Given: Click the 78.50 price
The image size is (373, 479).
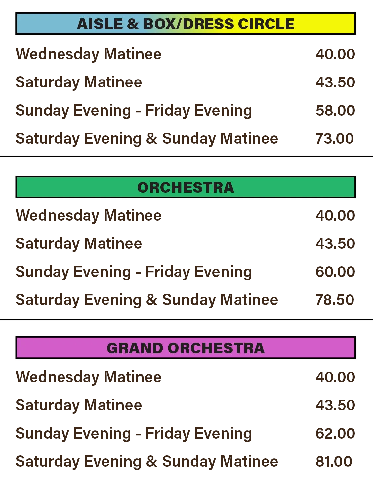Looking at the screenshot, I should pyautogui.click(x=335, y=300).
